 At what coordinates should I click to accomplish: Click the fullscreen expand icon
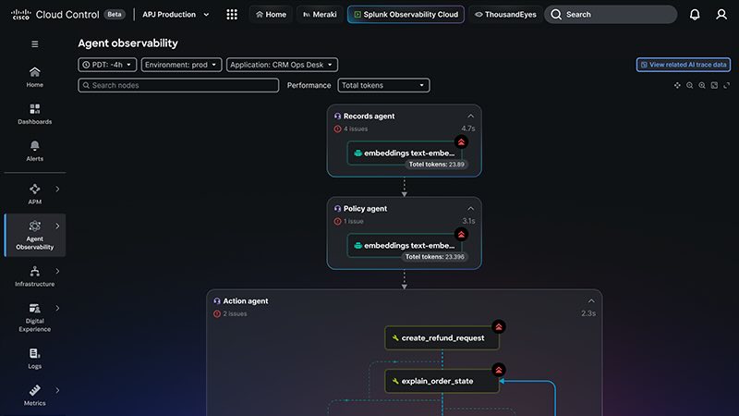[x=727, y=85]
